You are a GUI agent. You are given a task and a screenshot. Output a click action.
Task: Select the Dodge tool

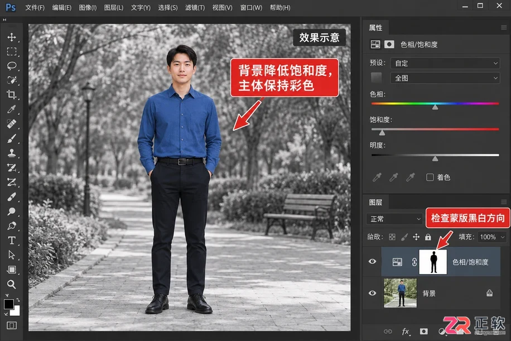(x=12, y=212)
